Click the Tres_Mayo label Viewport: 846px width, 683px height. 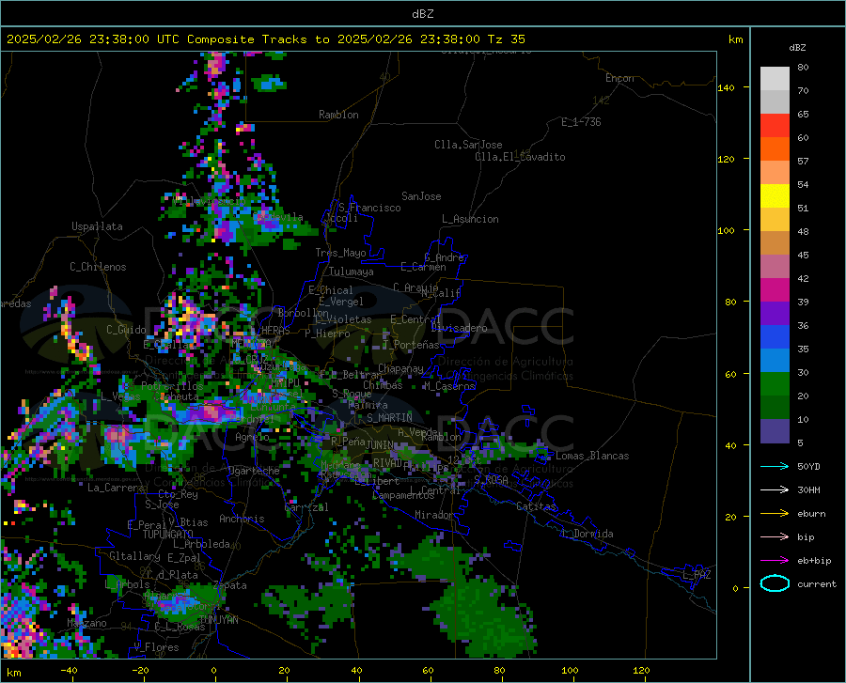340,253
